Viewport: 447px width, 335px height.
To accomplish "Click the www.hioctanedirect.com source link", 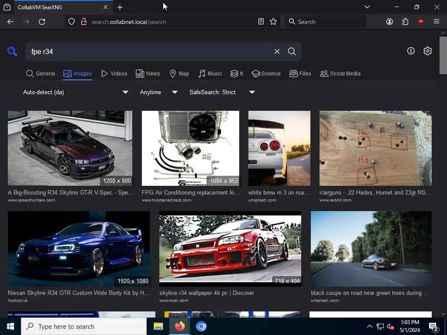I will point(166,200).
